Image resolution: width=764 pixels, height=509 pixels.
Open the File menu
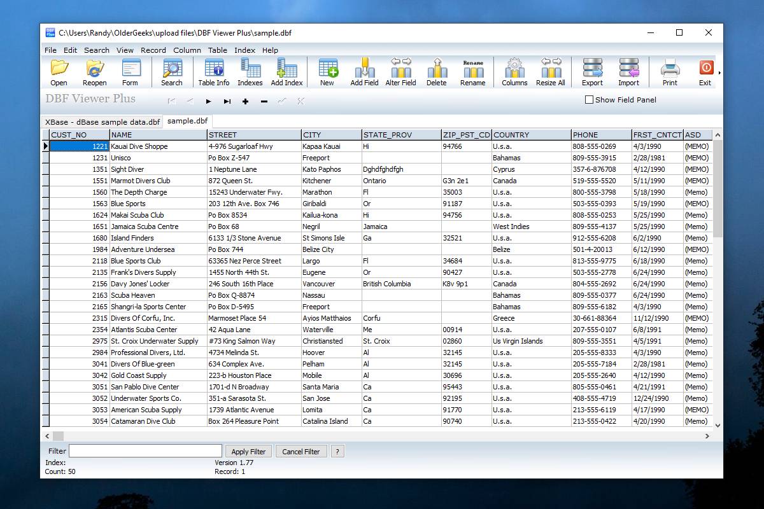click(50, 50)
